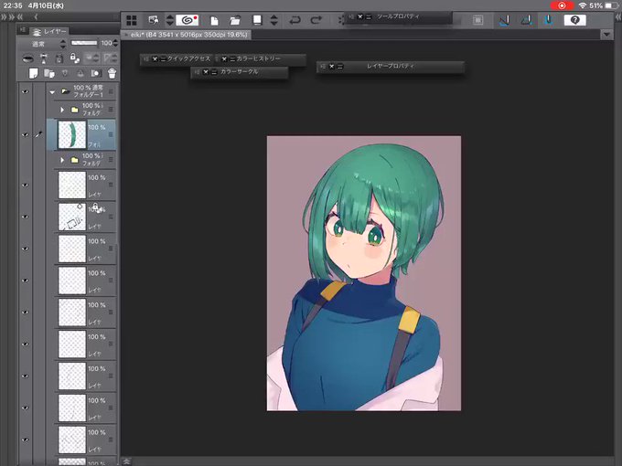Click the icon left of the spiral button's arrows
Screen dimensions: 622x466
(153, 20)
